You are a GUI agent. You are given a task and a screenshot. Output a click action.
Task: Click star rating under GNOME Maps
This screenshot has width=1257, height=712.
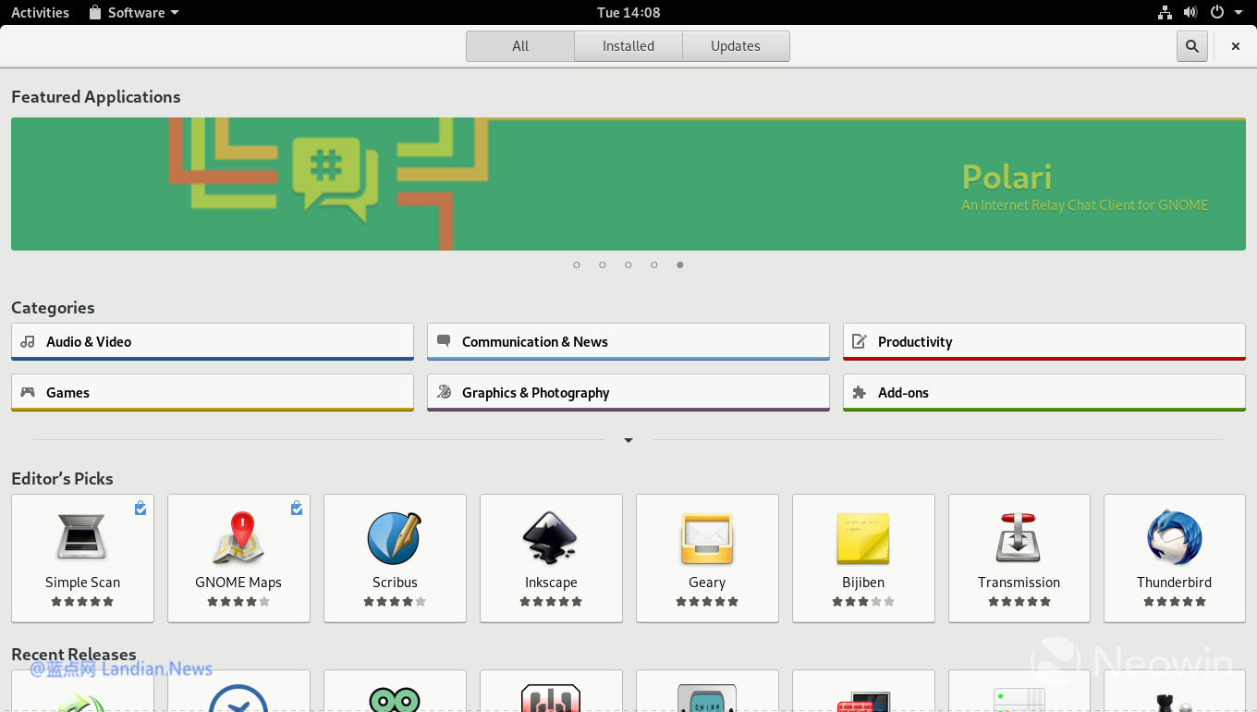[x=238, y=601]
